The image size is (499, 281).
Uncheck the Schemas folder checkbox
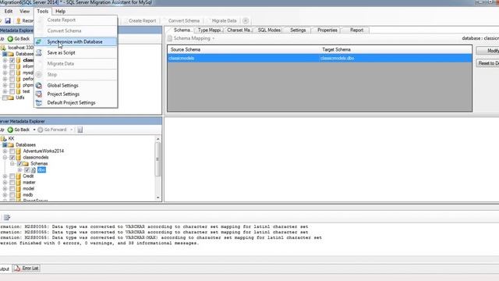pos(19,163)
